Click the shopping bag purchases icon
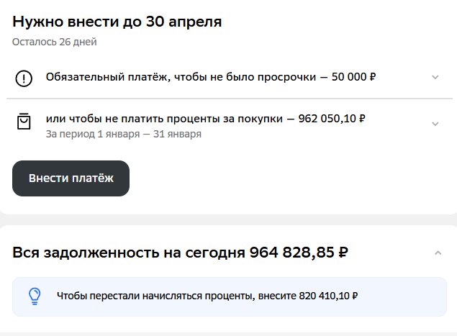This screenshot has height=336, width=457. tap(24, 121)
